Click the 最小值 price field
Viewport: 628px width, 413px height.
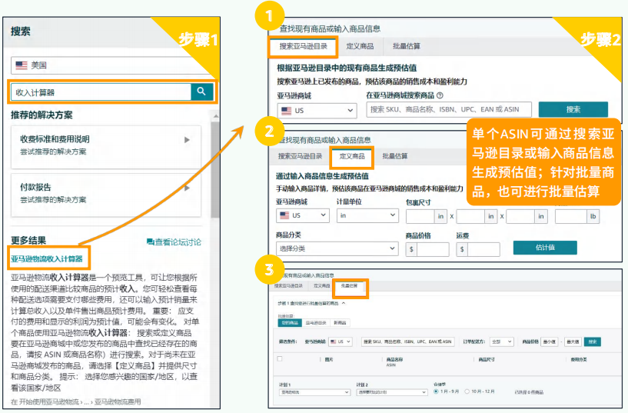549,341
